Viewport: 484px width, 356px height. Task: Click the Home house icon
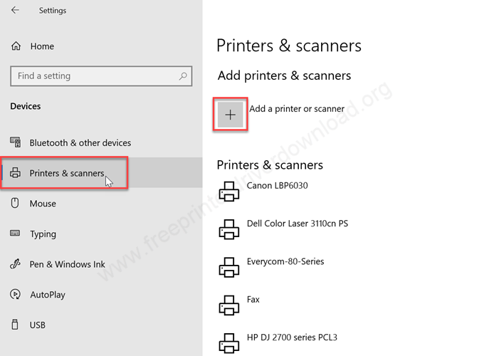[16, 46]
